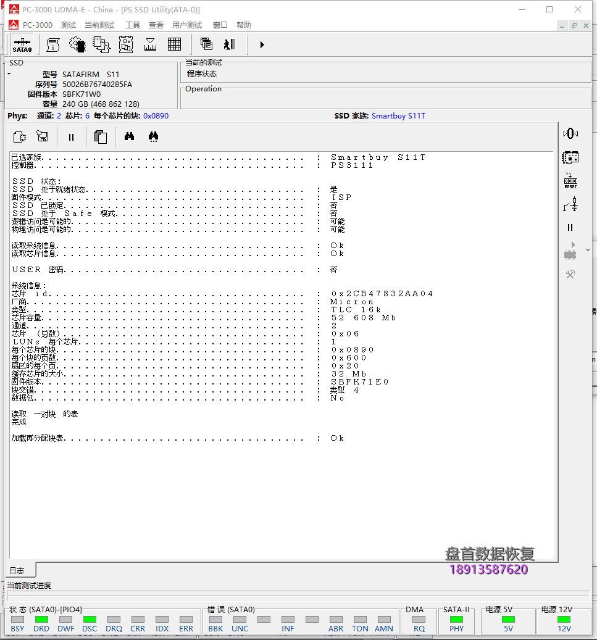Viewport: 597px width, 640px height.
Task: Click the copy log clipboard icon
Action: point(101,137)
